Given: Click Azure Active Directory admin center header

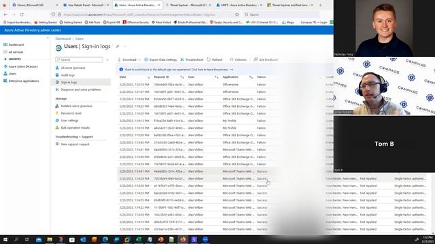Looking at the screenshot, I should pyautogui.click(x=33, y=30).
